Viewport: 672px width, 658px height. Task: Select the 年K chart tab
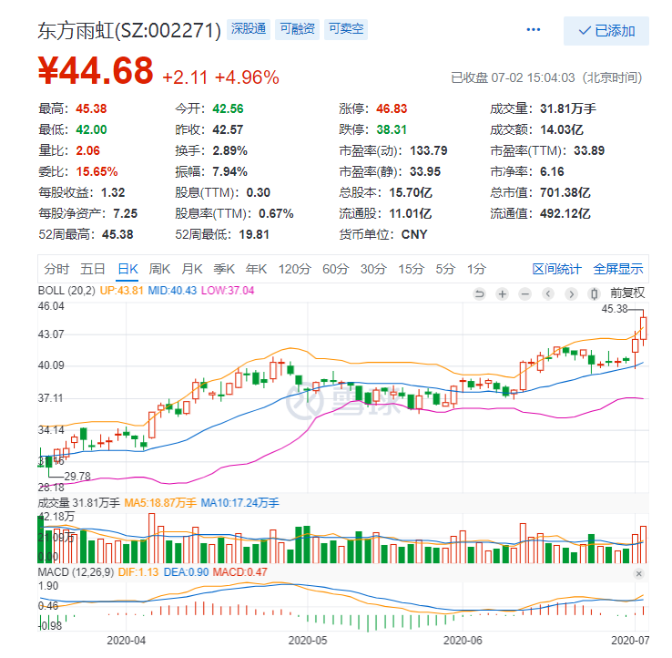pyautogui.click(x=256, y=269)
